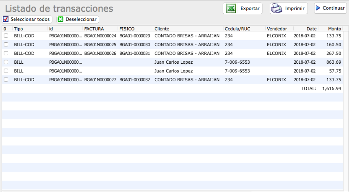349x192 pixels.
Task: Click the Continuar button label
Action: click(x=334, y=8)
